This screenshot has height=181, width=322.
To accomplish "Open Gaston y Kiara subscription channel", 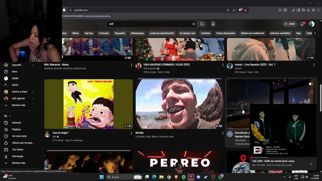I will coord(20,92).
